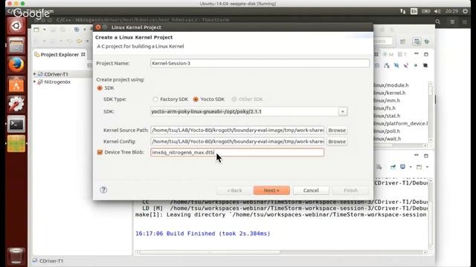Select linux/module.h in Outline list
Image resolution: width=476 pixels, height=267 pixels.
pos(391,85)
